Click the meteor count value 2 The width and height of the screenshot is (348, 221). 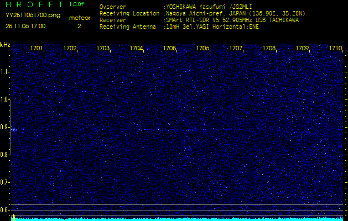[79, 26]
